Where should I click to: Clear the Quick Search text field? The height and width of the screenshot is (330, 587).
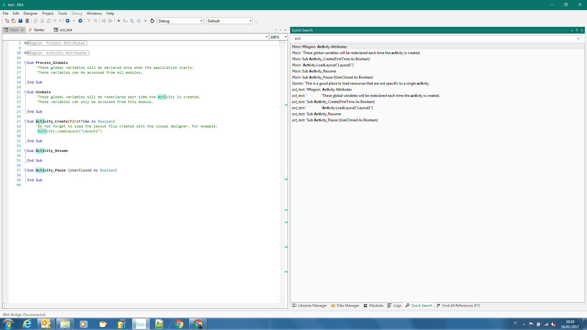tap(578, 38)
